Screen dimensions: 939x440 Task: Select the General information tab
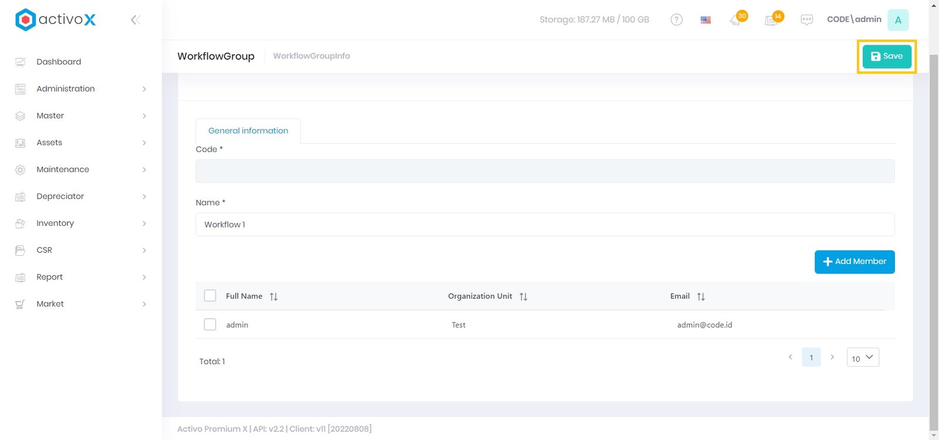coord(248,131)
